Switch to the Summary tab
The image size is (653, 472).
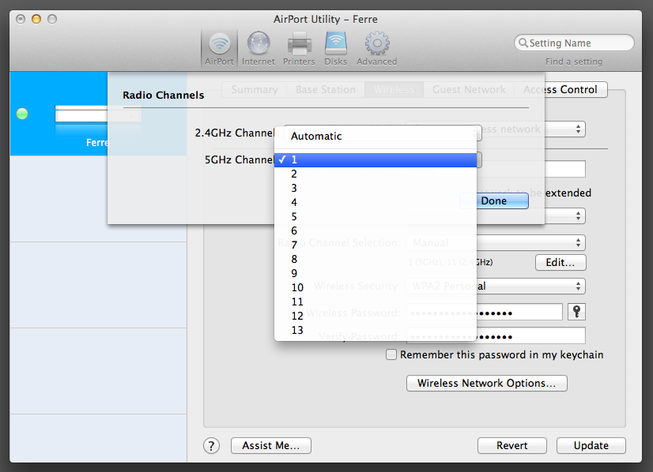click(255, 89)
